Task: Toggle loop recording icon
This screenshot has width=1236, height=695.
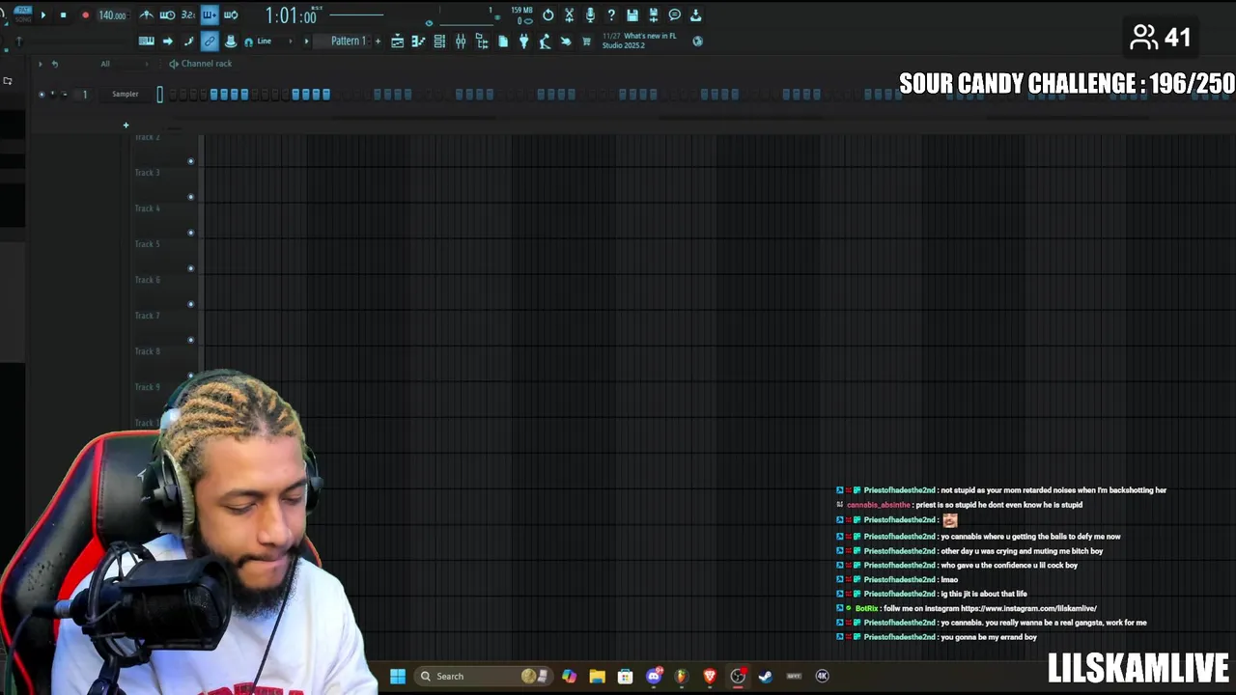Action: tap(231, 15)
